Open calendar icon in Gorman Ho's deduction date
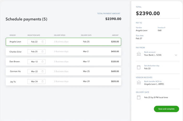 click(43, 71)
